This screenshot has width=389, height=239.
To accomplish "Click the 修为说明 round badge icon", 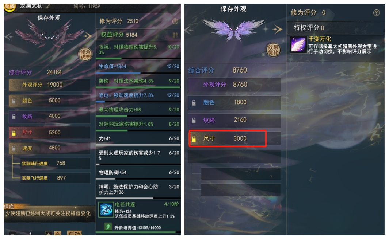I will point(85,54).
